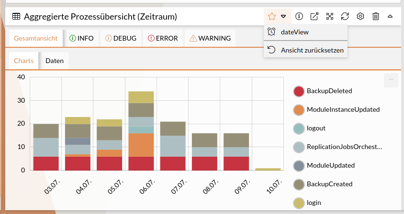Collapse the widget panel with up caret

click(x=390, y=16)
